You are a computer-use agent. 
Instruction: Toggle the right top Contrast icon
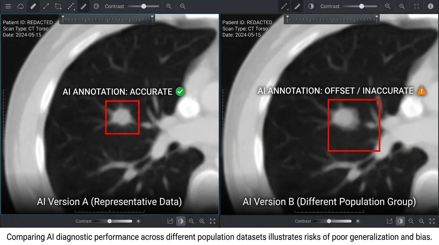311,6
